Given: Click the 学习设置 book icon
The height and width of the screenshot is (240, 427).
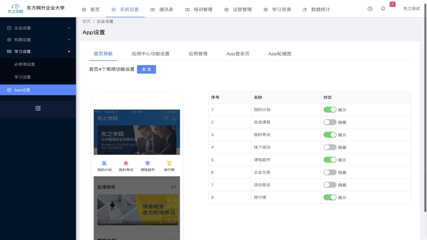Looking at the screenshot, I should pos(9,51).
